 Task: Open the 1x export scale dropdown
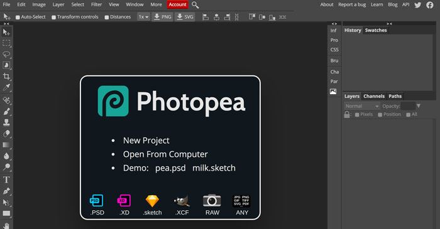143,17
